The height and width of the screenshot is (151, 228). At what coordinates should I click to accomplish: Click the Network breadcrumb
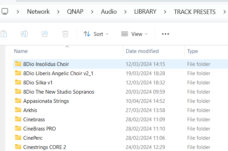point(38,12)
